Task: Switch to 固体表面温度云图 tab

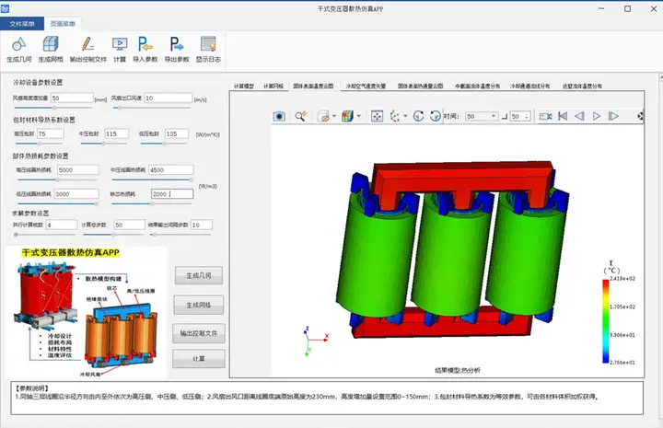Action: (313, 87)
